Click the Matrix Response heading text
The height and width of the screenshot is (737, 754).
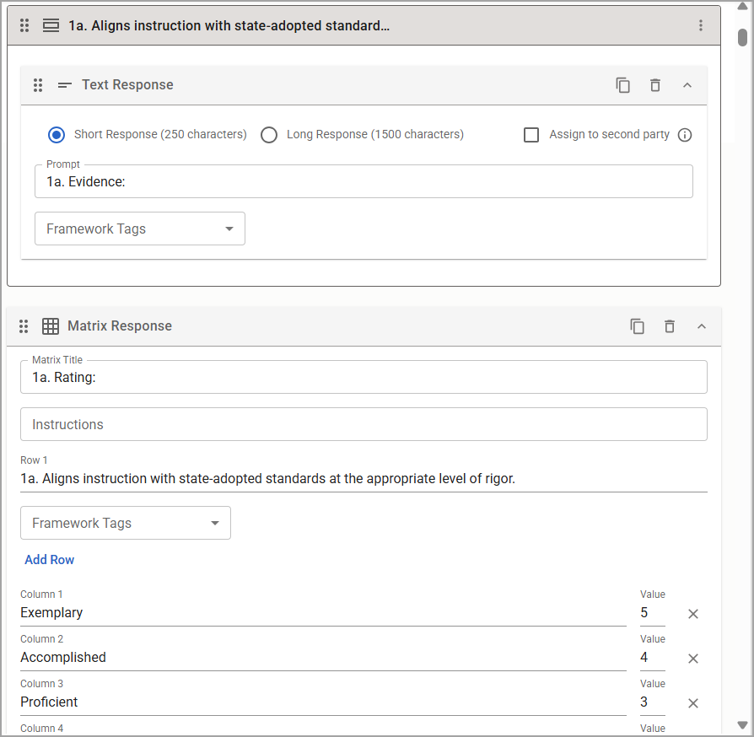[x=120, y=326]
